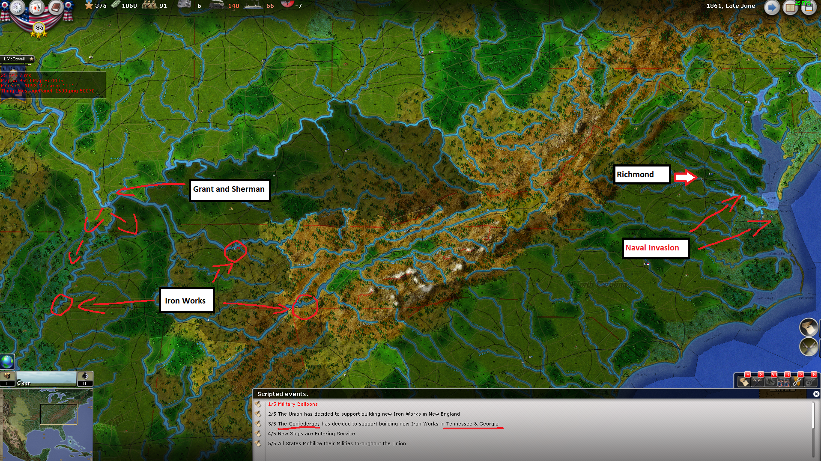Click the scripted events panel scrollbar

pyautogui.click(x=813, y=415)
